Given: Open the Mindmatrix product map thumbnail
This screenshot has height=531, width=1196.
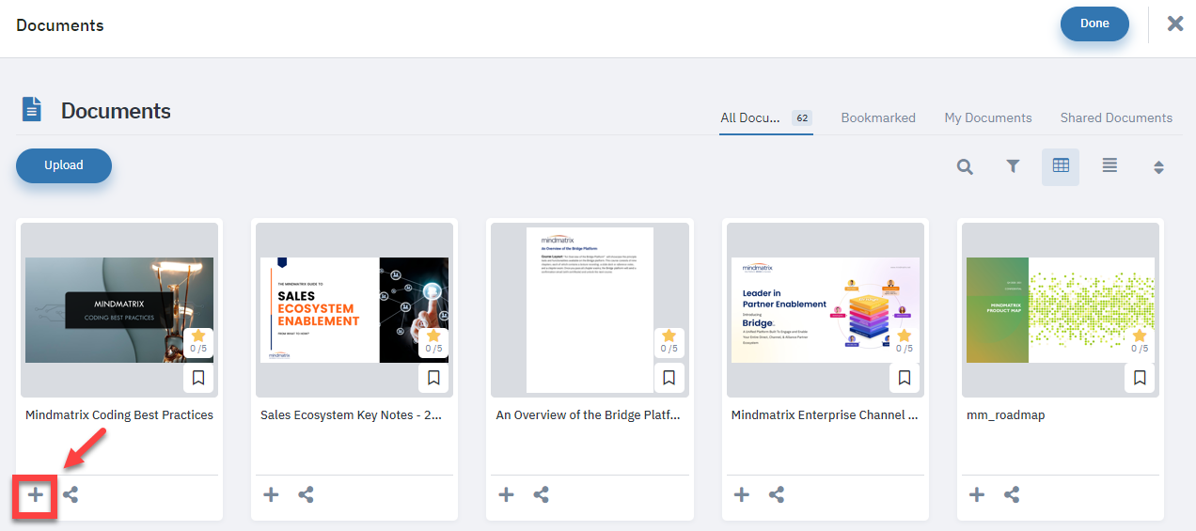Looking at the screenshot, I should (x=1061, y=310).
